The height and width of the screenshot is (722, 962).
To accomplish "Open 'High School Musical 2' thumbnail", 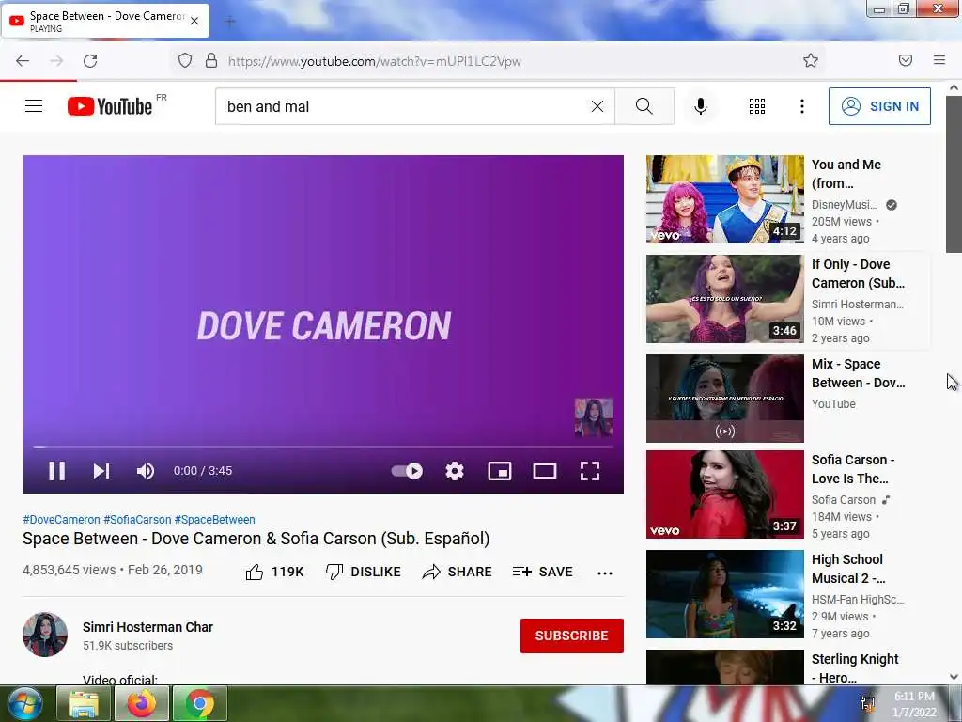I will click(x=724, y=594).
